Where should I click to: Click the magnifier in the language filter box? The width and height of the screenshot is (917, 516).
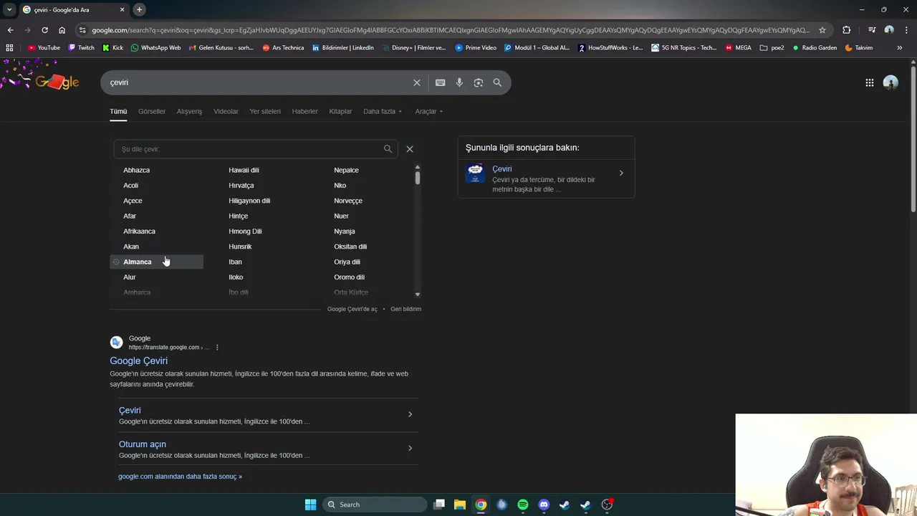(388, 149)
